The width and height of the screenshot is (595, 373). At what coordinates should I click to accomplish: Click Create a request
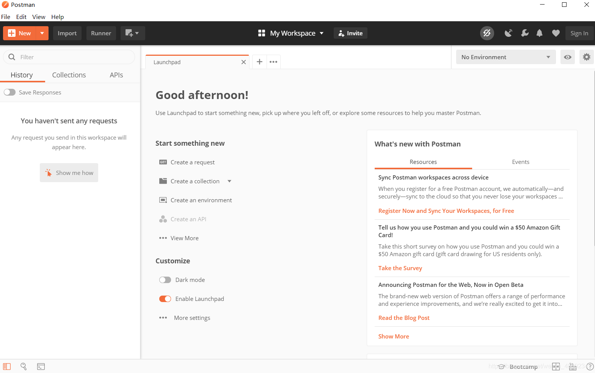pos(193,162)
